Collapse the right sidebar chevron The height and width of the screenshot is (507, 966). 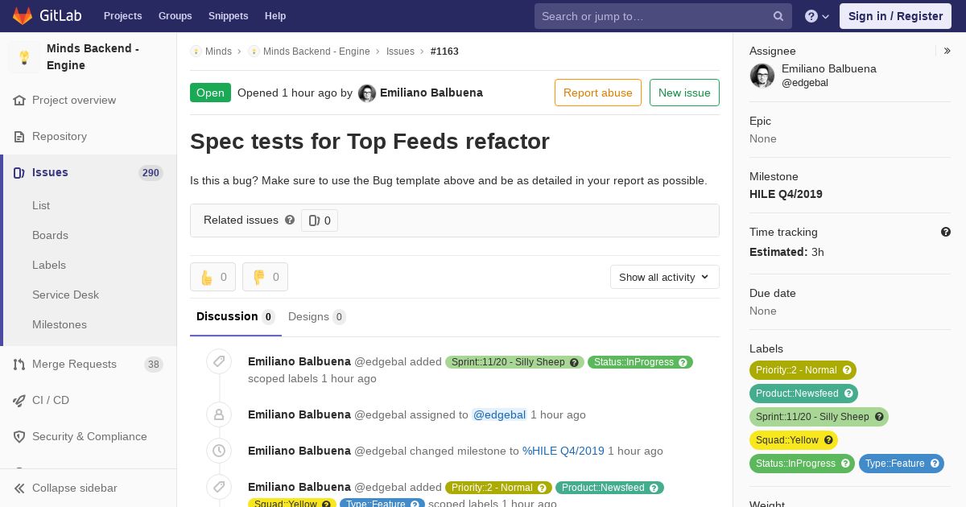click(x=947, y=51)
